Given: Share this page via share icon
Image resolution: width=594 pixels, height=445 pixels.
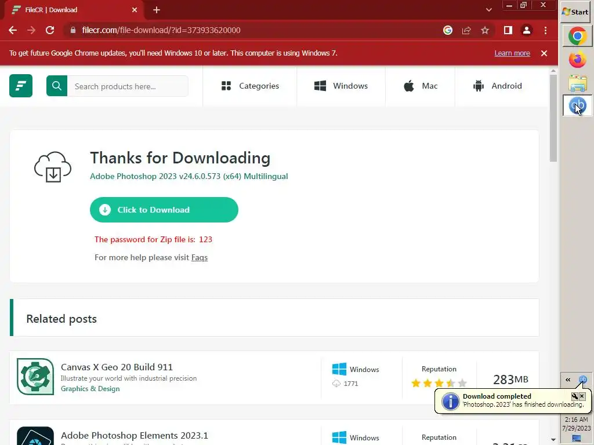Looking at the screenshot, I should tap(466, 30).
